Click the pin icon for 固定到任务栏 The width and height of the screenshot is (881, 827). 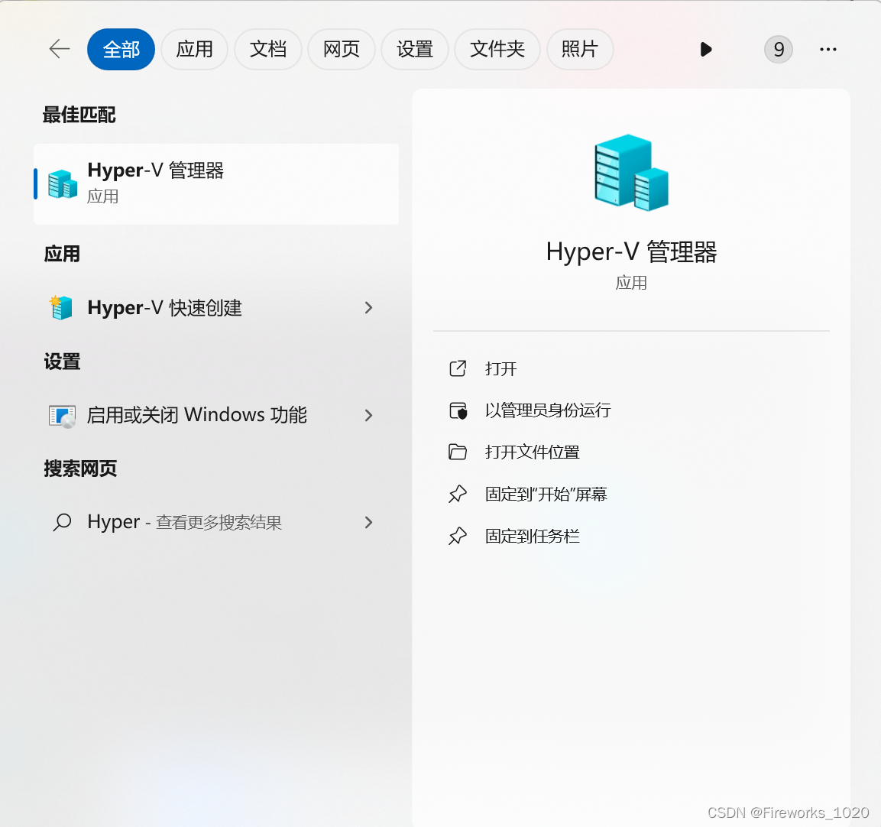(x=458, y=537)
